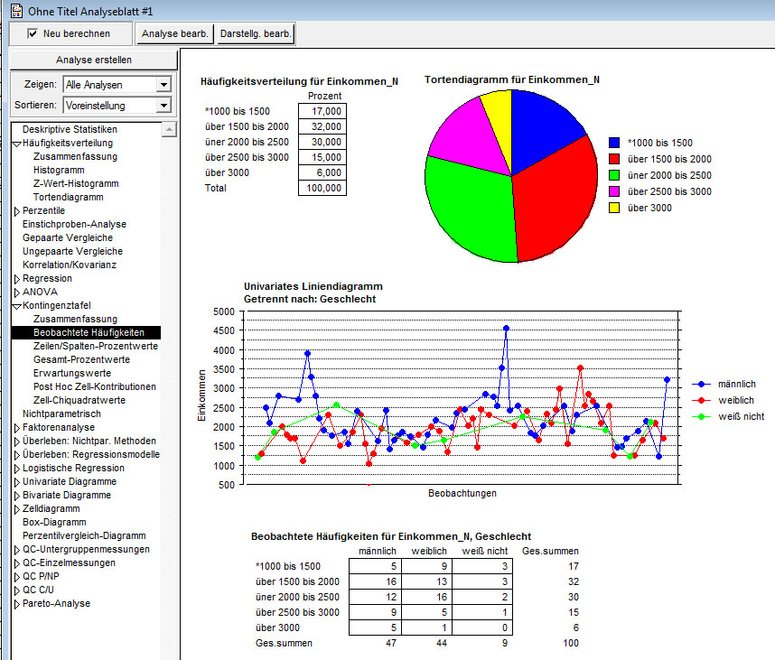775x660 pixels.
Task: Expand the QC-Untergruppenmessungen tree node
Action: coord(17,550)
